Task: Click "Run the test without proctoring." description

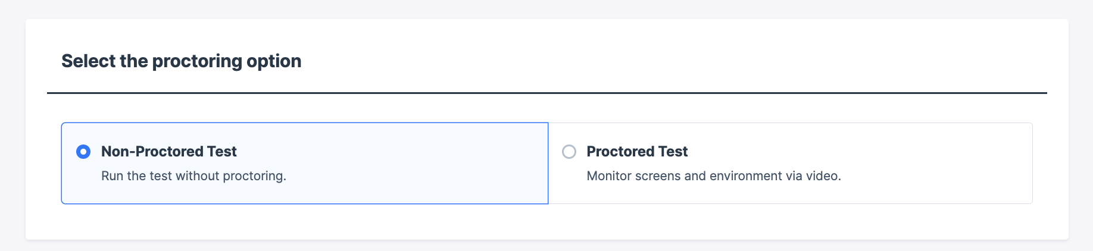Action: pos(193,176)
